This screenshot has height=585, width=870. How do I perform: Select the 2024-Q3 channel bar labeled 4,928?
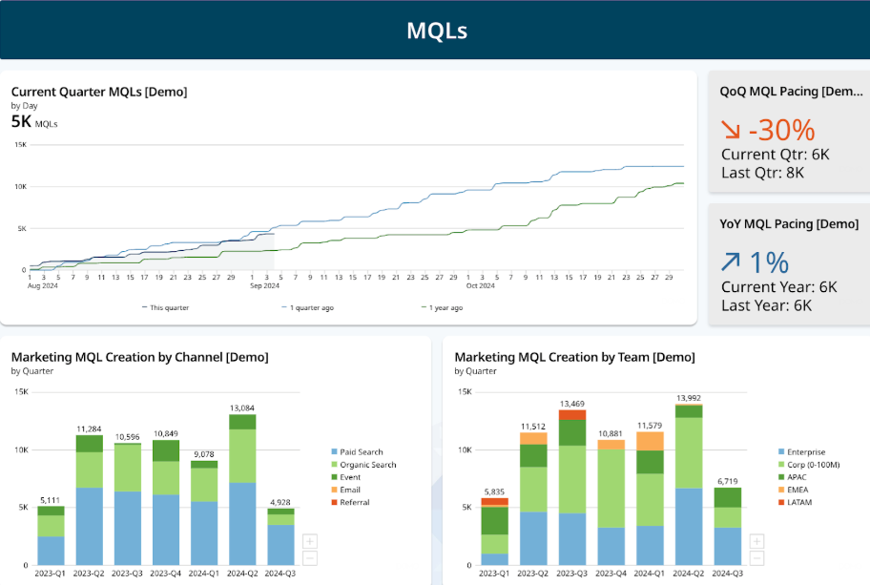pyautogui.click(x=280, y=536)
